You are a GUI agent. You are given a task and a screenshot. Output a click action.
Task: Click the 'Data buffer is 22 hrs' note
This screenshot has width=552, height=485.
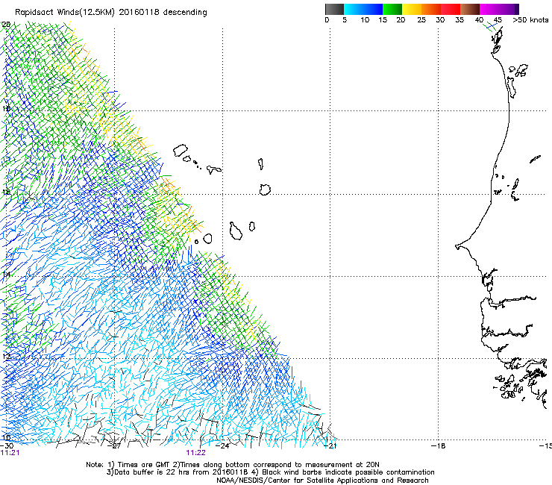270,472
